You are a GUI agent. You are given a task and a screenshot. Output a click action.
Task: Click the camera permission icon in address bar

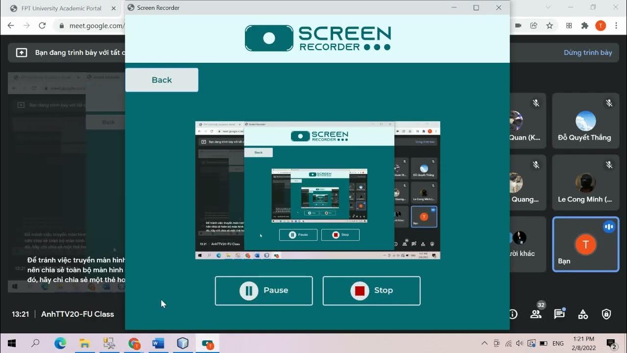[518, 25]
